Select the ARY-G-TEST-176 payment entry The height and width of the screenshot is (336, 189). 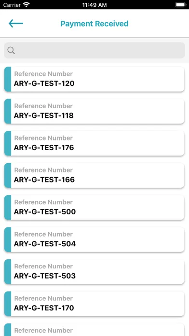94,143
